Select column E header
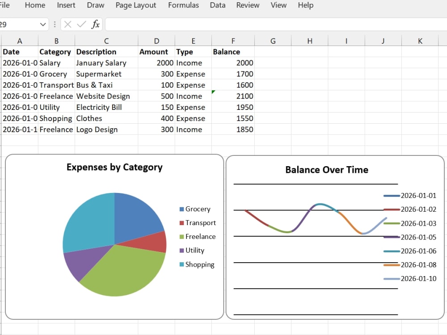This screenshot has height=335, width=447. pos(193,41)
